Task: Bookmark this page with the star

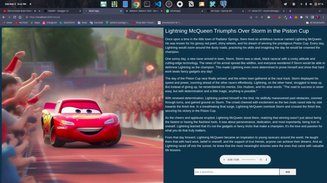Action: tap(262, 17)
